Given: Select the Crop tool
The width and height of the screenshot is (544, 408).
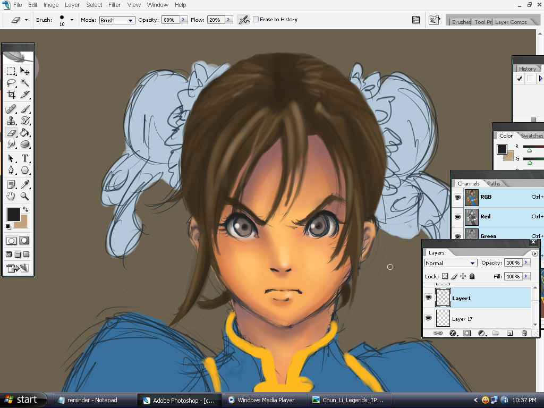Looking at the screenshot, I should click(11, 95).
